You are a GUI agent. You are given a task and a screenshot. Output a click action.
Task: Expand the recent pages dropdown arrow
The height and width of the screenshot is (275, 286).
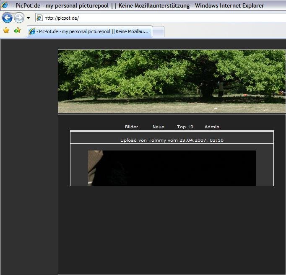[x=28, y=18]
